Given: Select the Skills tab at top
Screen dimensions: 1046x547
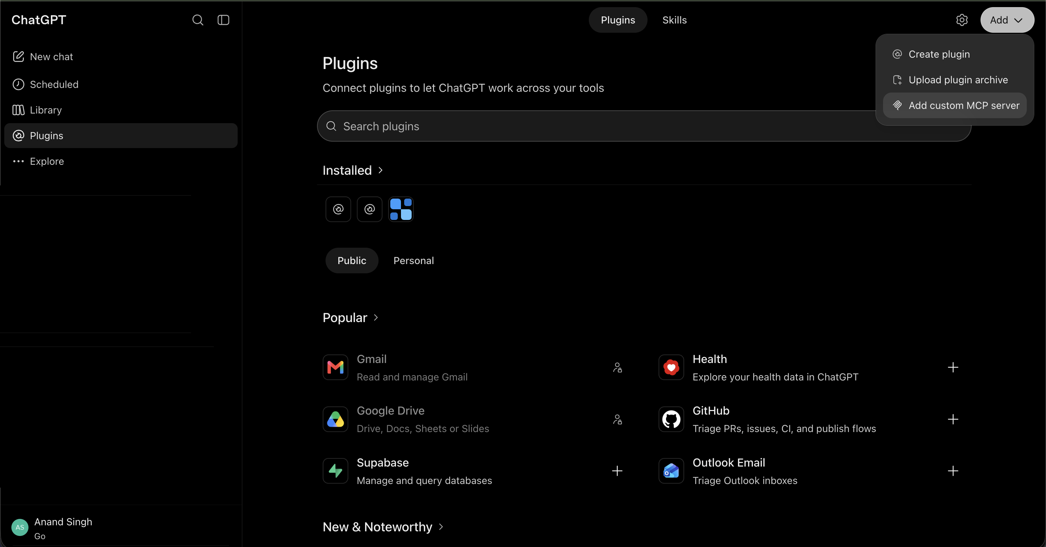Looking at the screenshot, I should [675, 20].
